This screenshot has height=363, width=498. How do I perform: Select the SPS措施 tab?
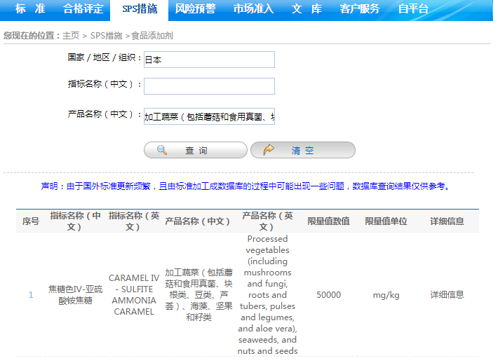[139, 9]
